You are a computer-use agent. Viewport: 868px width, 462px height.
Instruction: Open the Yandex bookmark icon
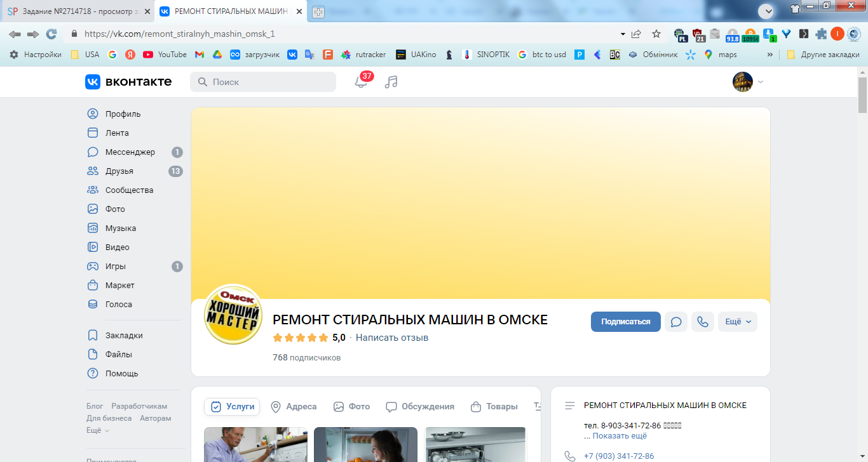[x=130, y=55]
